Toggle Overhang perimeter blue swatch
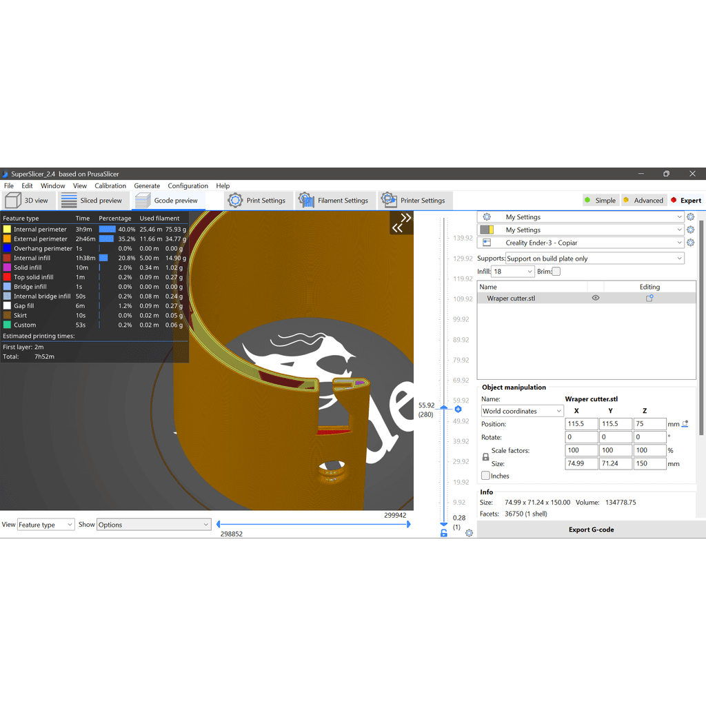This screenshot has width=706, height=706. coord(7,248)
